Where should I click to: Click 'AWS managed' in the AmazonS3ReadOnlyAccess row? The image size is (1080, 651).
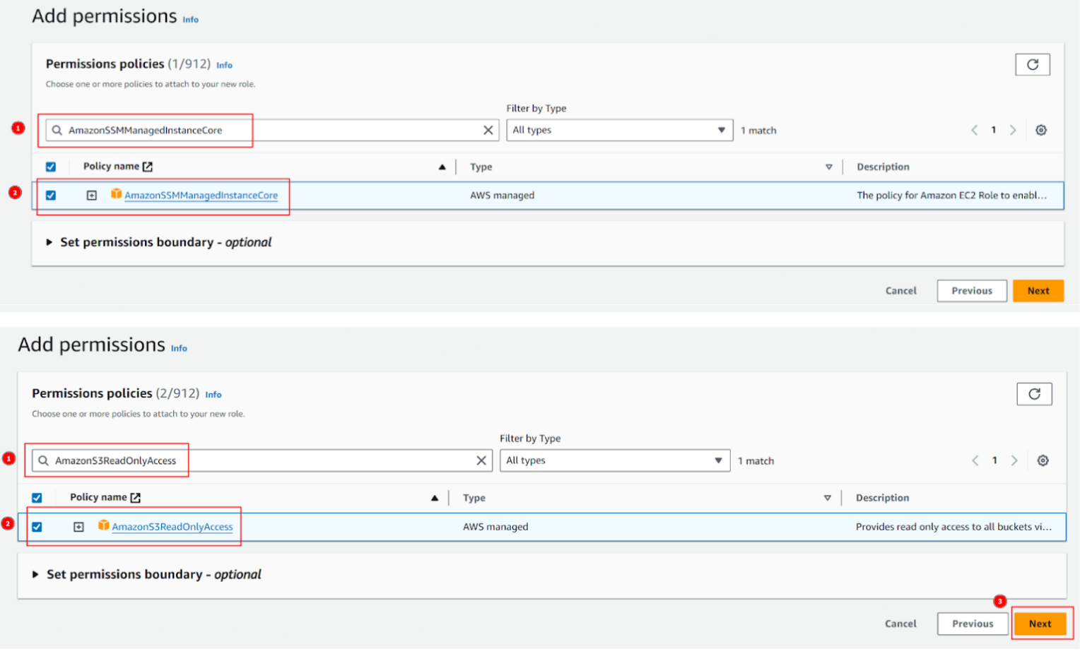[495, 527]
